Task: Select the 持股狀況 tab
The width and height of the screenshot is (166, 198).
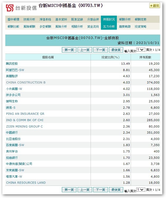Action: [x=109, y=19]
